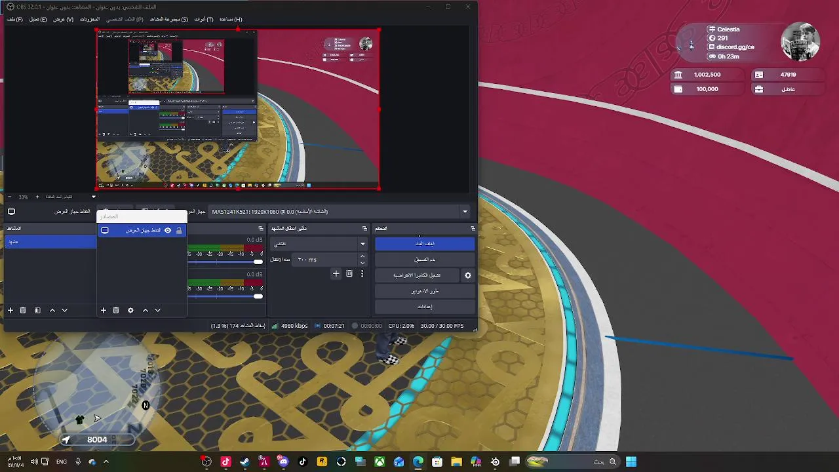This screenshot has width=839, height=472.
Task: Click the blue Stop Streaming button
Action: 425,243
